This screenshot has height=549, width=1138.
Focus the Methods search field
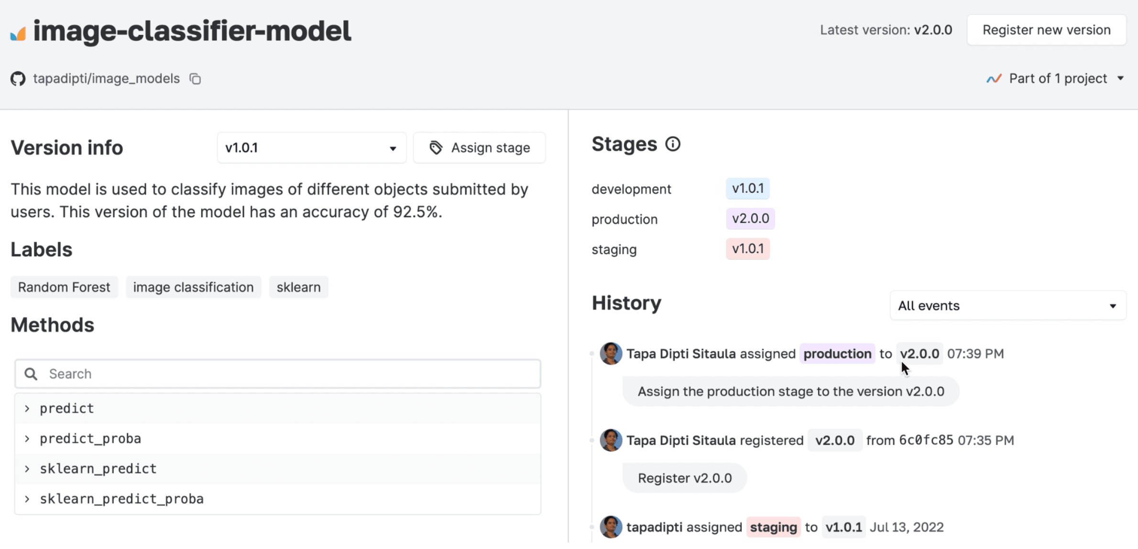[287, 374]
